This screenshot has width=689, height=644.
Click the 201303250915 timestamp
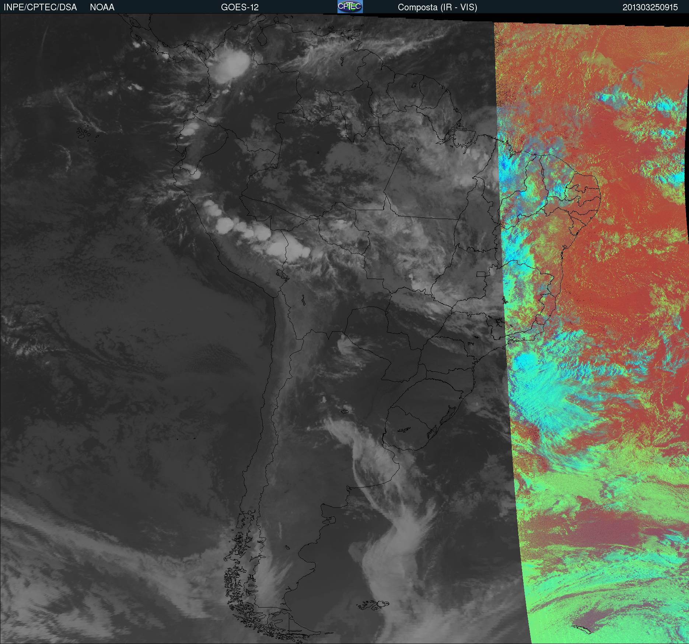tap(650, 7)
